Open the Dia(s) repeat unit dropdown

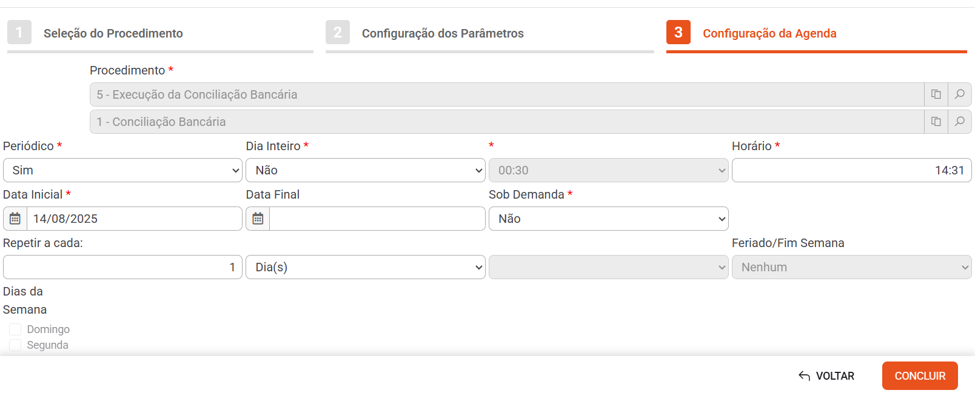coord(365,267)
